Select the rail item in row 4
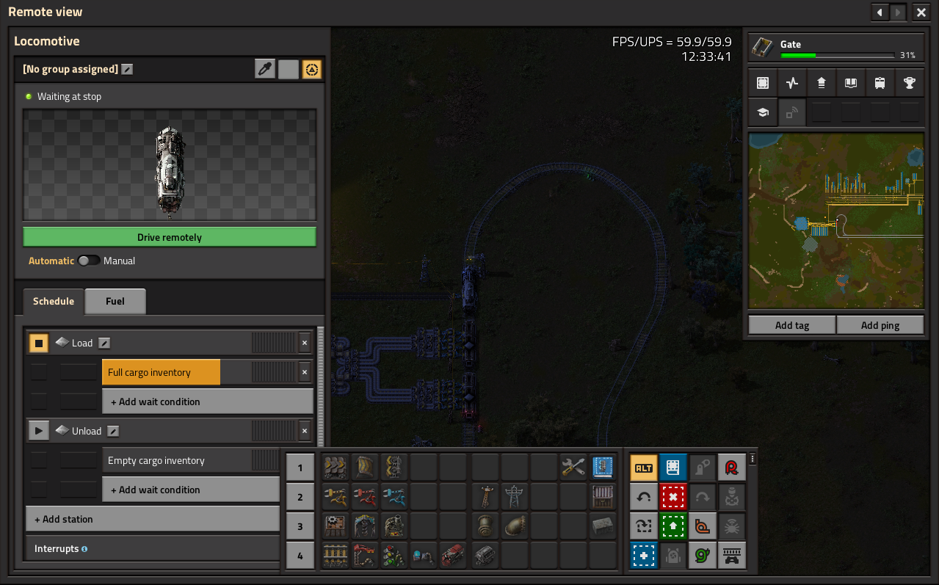This screenshot has height=585, width=939. click(x=336, y=555)
